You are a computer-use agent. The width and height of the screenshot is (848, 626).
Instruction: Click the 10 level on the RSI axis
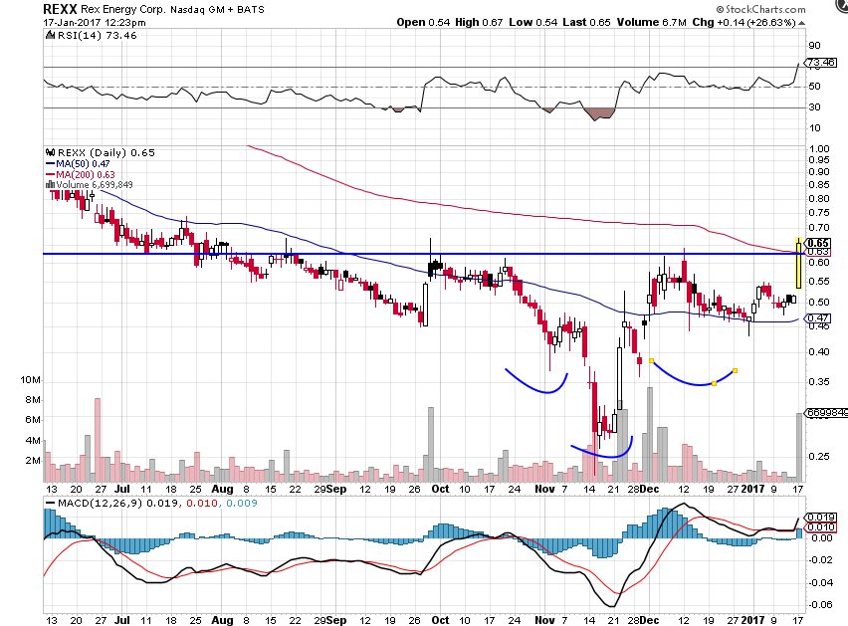(x=814, y=128)
